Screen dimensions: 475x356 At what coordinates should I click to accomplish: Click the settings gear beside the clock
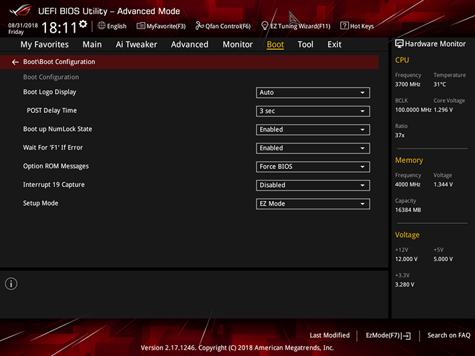pos(83,24)
